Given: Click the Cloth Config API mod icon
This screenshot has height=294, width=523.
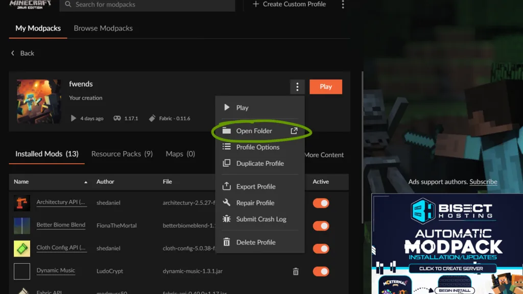Looking at the screenshot, I should pos(22,249).
